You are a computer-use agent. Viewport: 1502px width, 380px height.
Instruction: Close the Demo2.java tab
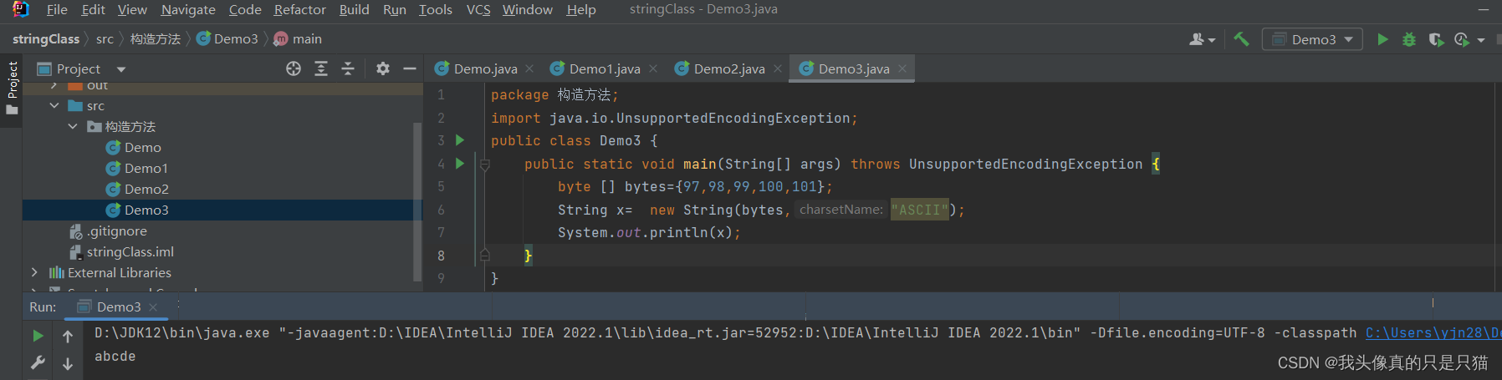click(778, 68)
